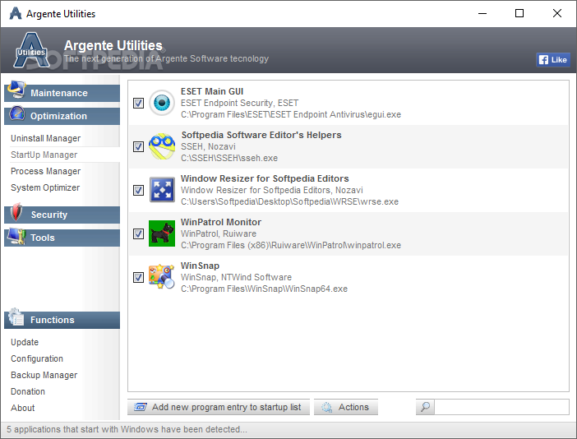Image resolution: width=577 pixels, height=439 pixels.
Task: Collapse the Optimization section
Action: pyautogui.click(x=62, y=116)
